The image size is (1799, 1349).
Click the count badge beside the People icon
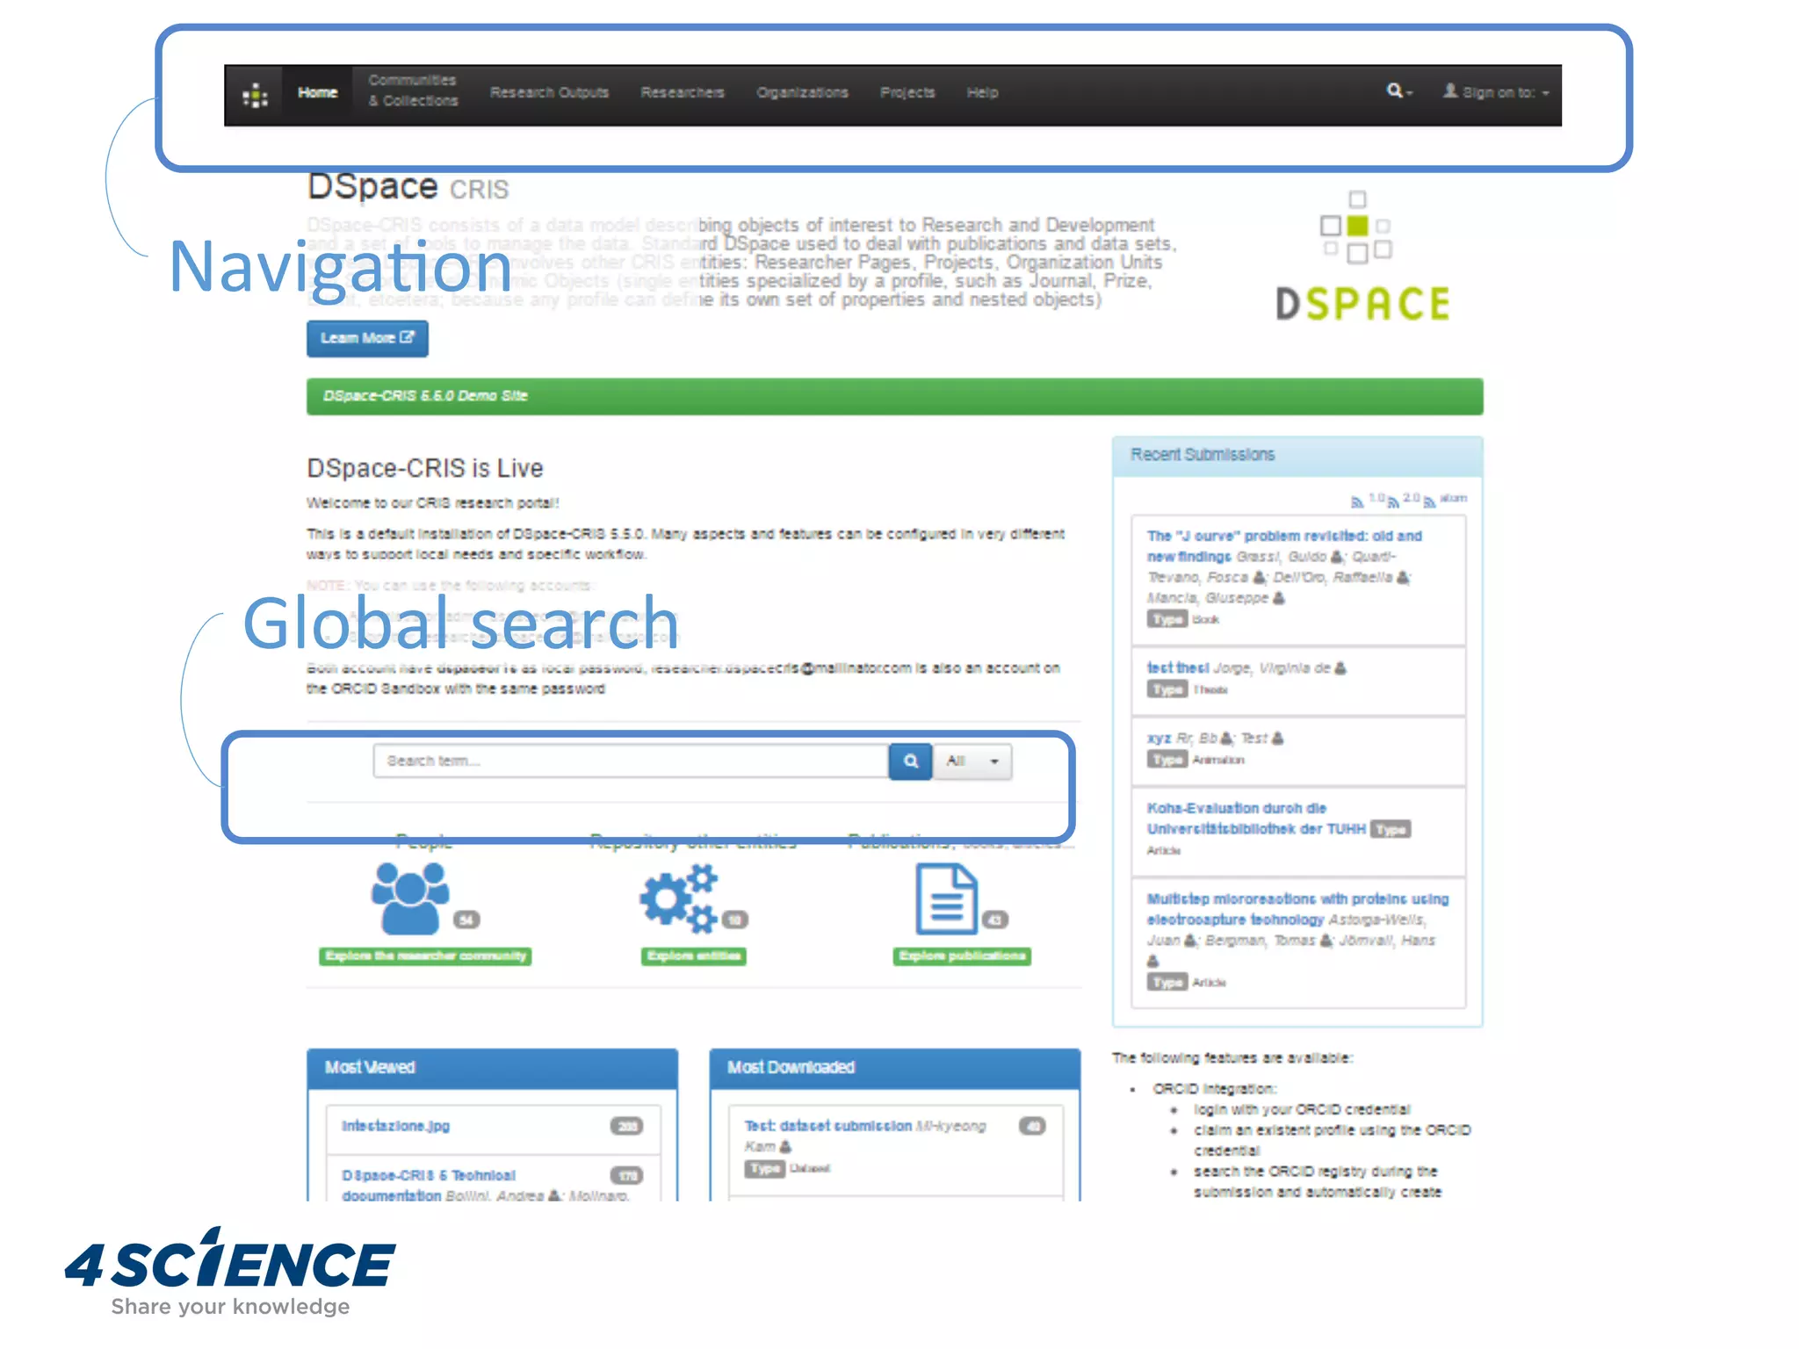click(x=466, y=920)
